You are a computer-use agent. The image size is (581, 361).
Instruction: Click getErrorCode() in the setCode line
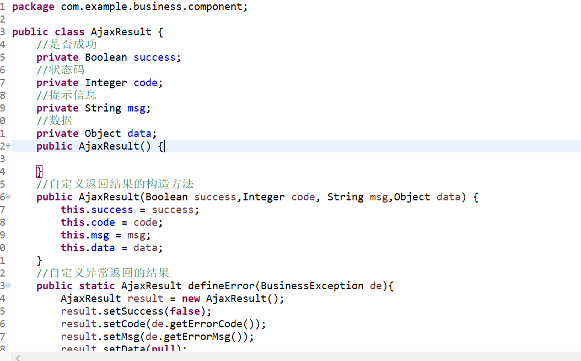tap(211, 324)
